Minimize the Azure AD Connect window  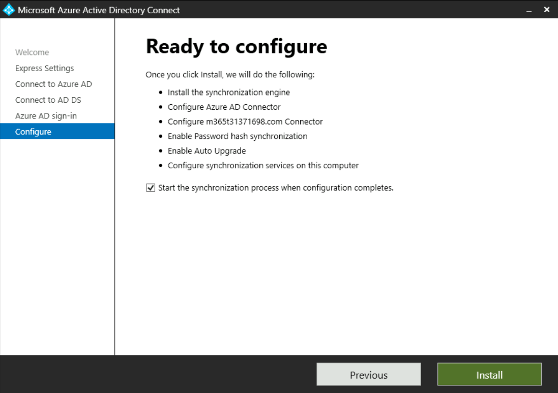click(x=530, y=10)
